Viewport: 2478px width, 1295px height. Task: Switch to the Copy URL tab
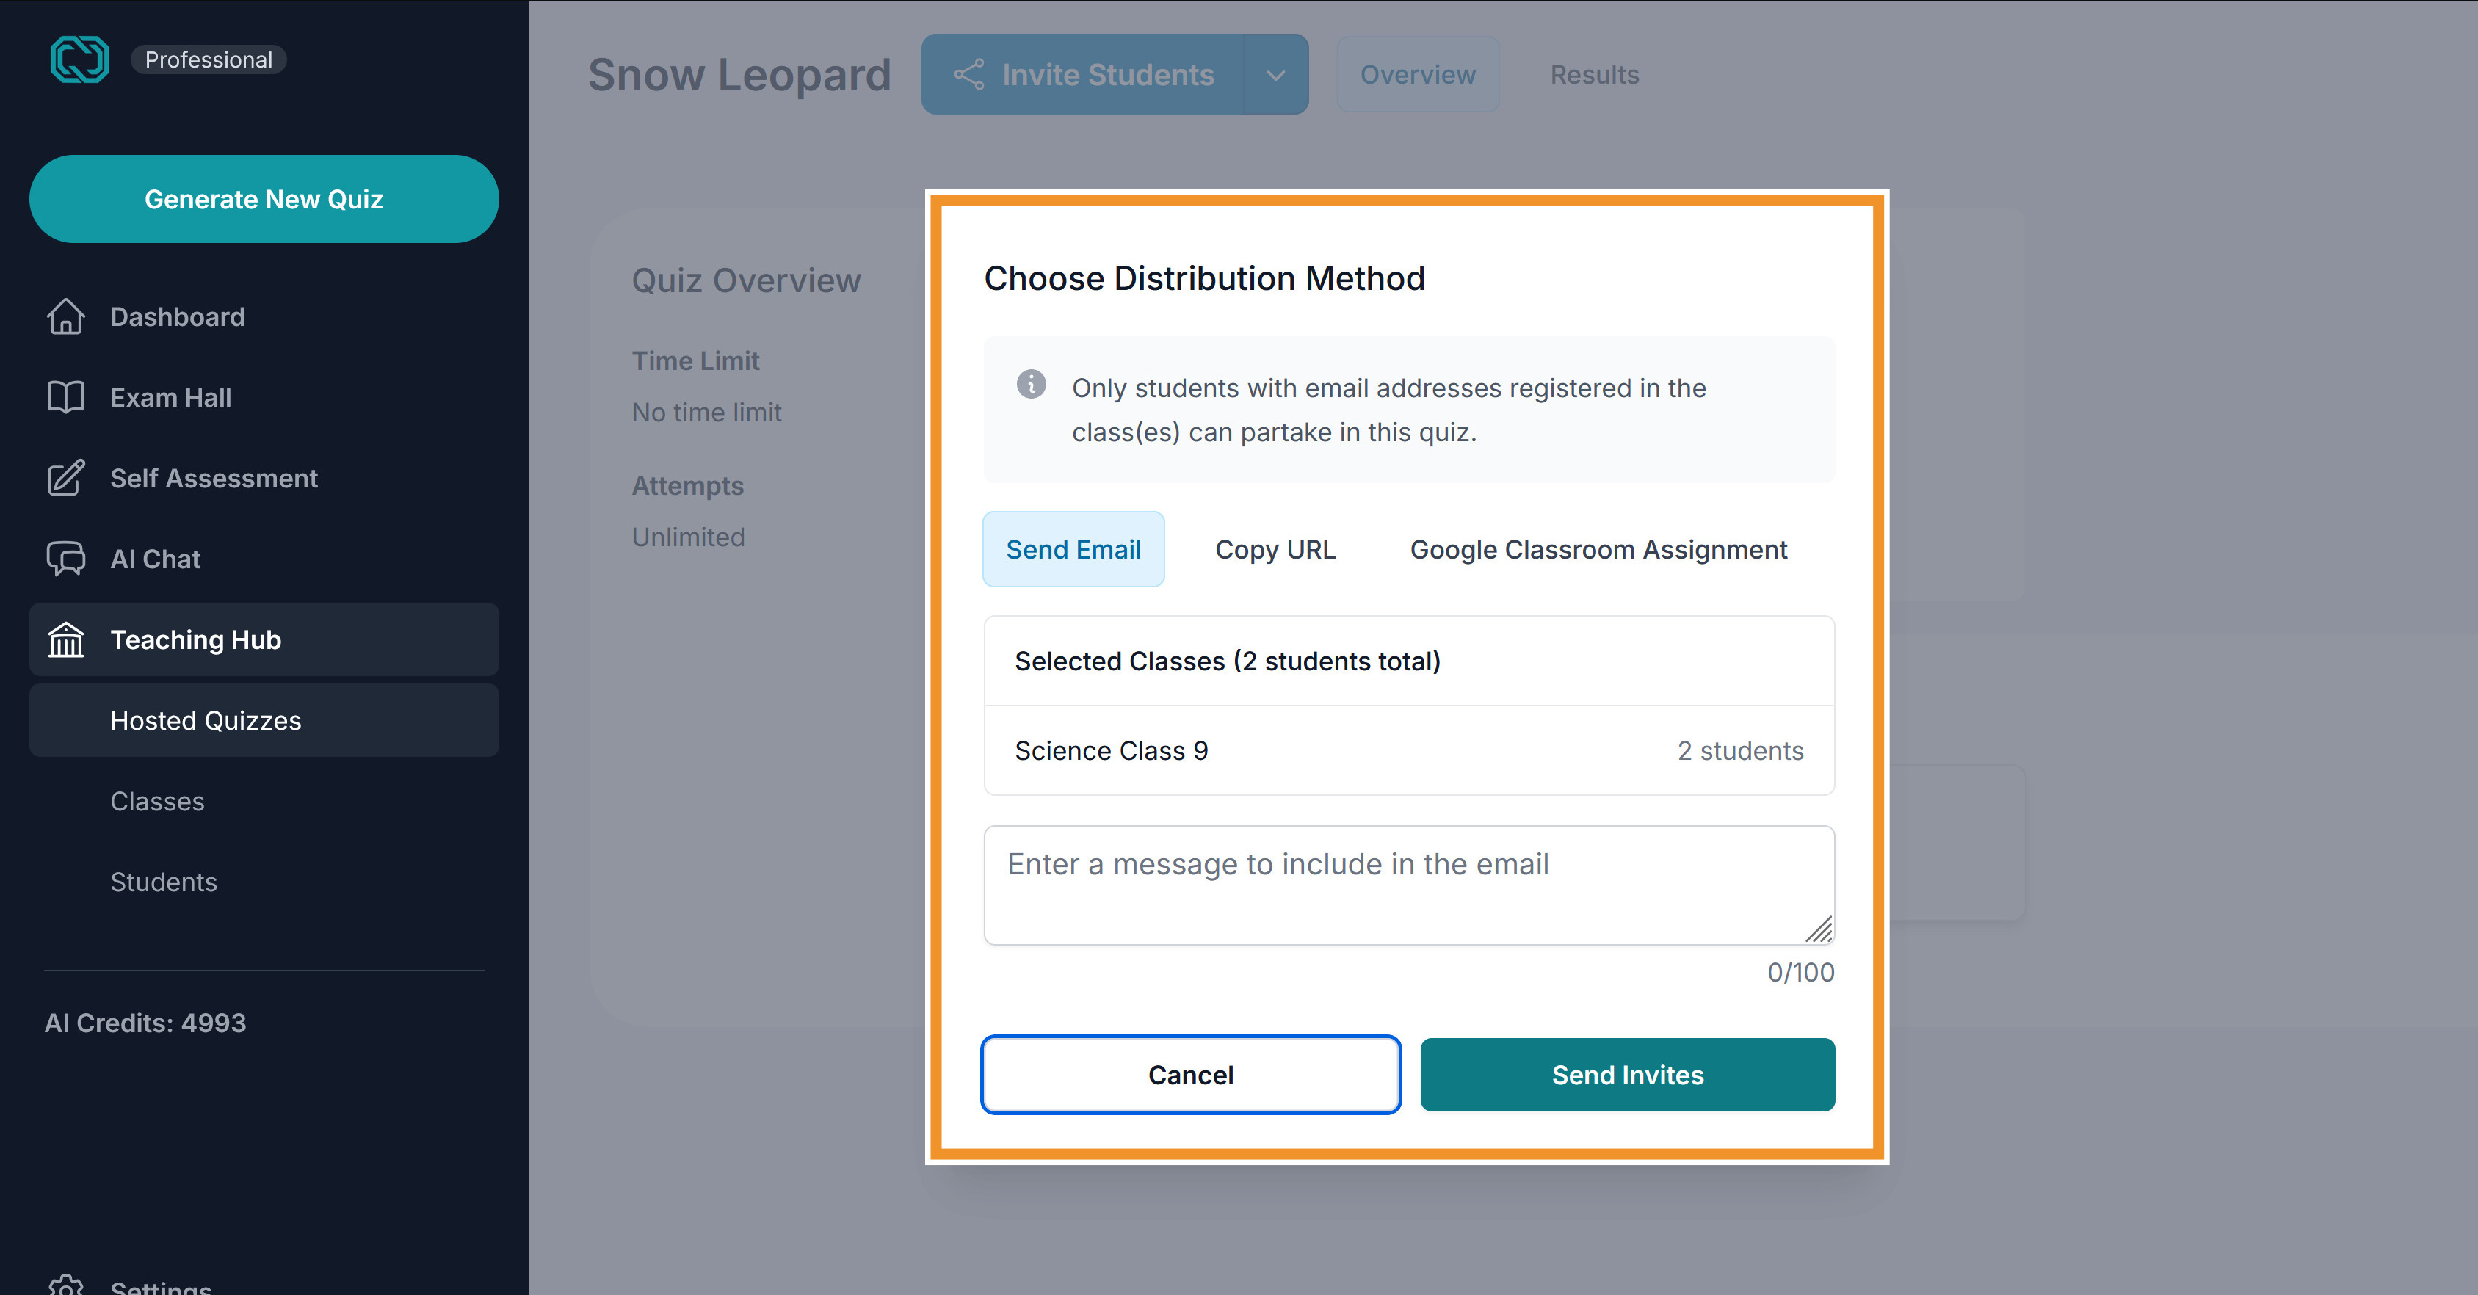1275,549
